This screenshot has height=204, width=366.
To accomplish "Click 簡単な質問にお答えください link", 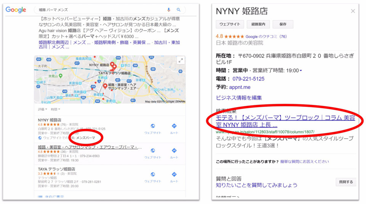I will [x=305, y=162].
